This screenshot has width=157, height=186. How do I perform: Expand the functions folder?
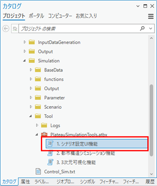tap(31, 79)
